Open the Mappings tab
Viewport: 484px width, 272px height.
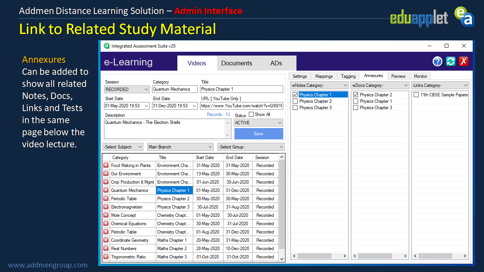click(324, 76)
